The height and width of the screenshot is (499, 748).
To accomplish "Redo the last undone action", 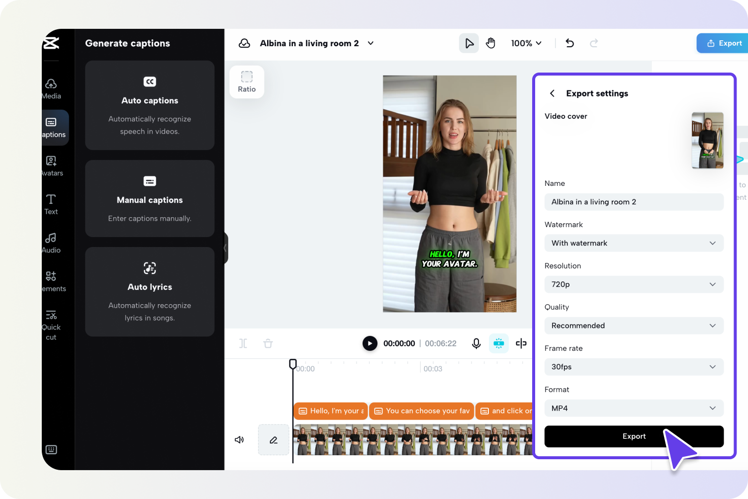I will click(x=594, y=43).
